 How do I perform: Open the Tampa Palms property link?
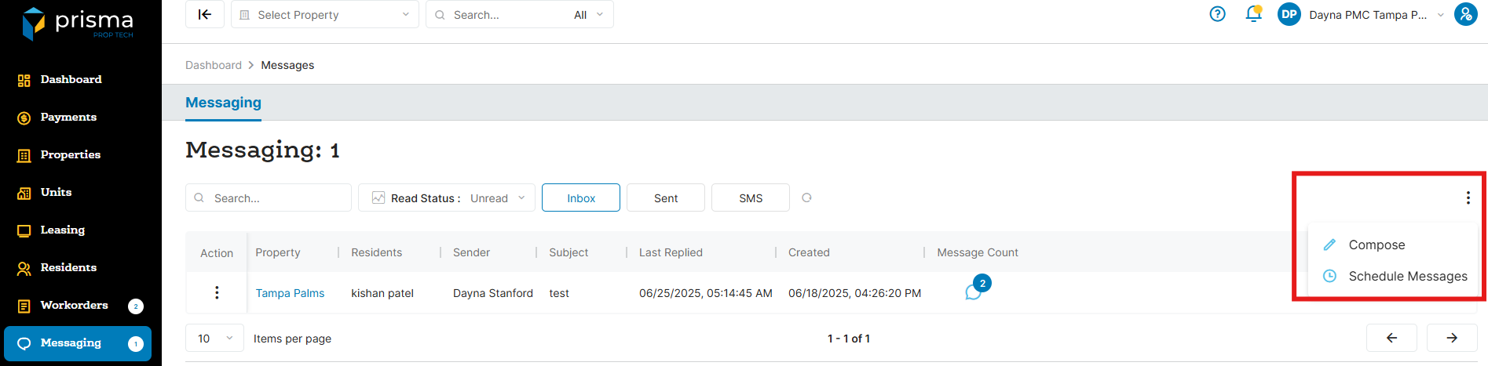tap(290, 293)
